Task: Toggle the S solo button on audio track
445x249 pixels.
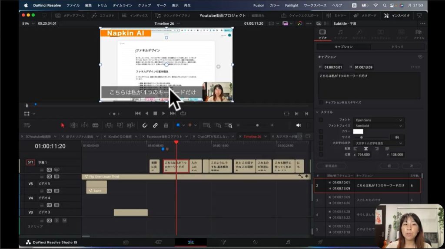Action: (x=56, y=220)
